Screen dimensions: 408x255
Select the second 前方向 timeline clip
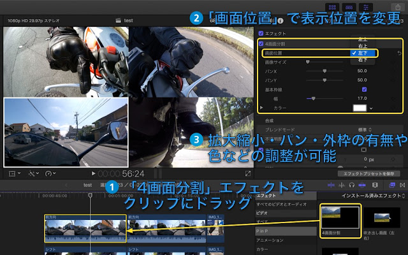166,229
